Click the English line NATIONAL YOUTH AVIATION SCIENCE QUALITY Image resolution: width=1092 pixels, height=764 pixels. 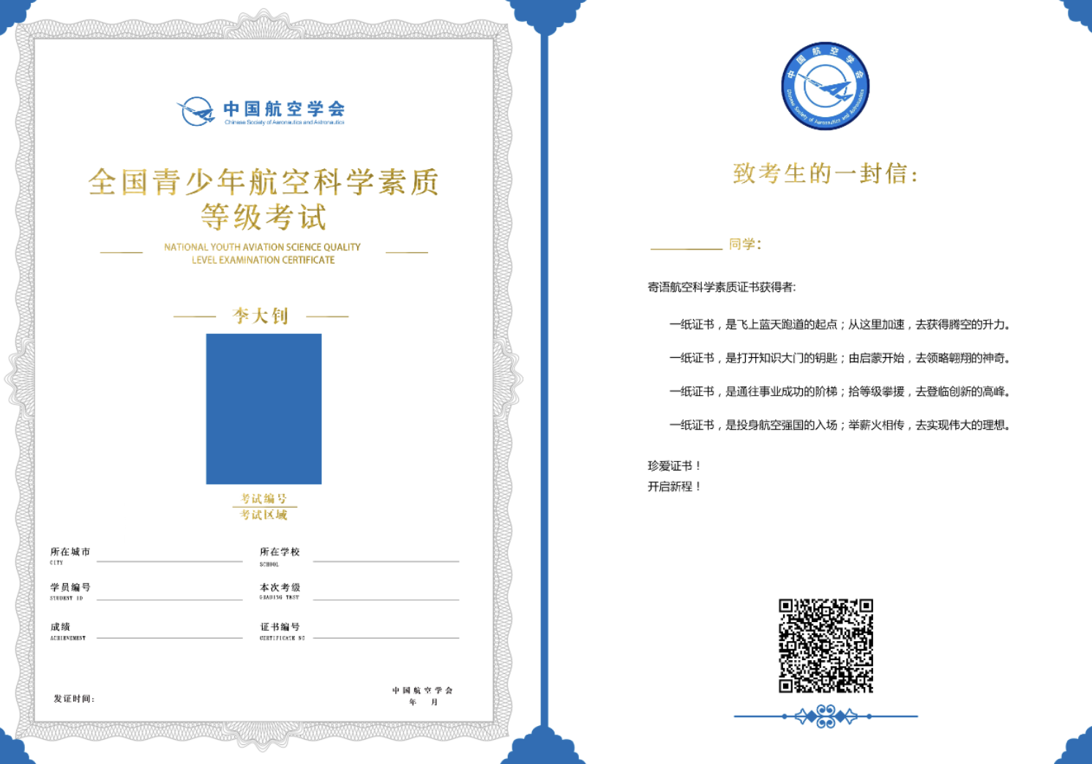262,247
